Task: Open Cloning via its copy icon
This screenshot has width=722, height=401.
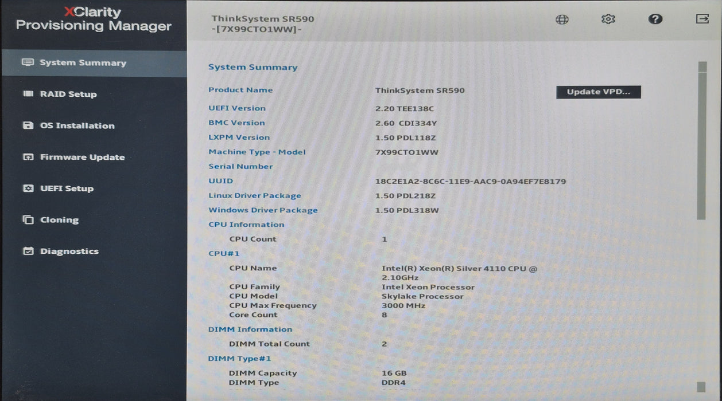Action: point(28,219)
